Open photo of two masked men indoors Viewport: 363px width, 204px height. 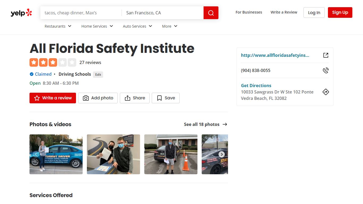pyautogui.click(x=113, y=154)
